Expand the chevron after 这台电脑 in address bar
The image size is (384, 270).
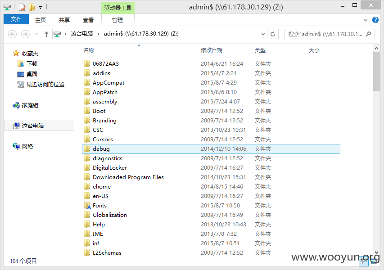click(x=99, y=34)
